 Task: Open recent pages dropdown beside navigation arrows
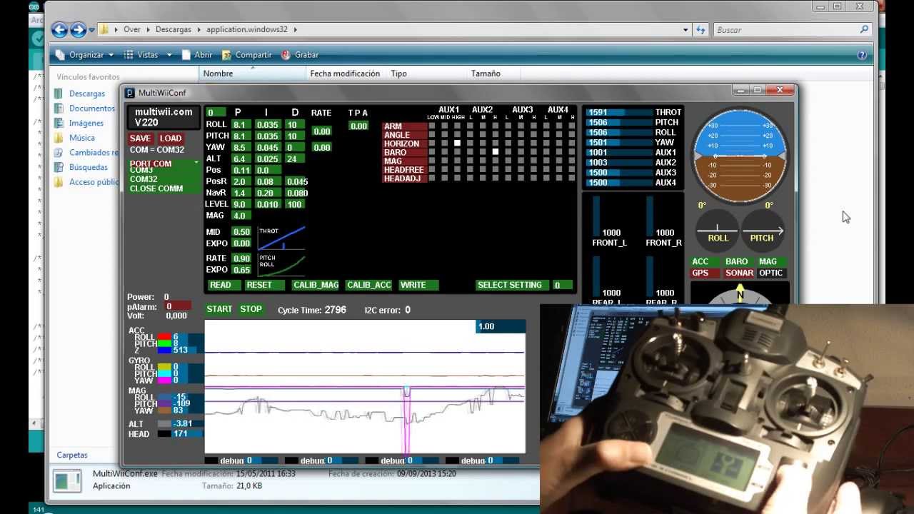(91, 30)
